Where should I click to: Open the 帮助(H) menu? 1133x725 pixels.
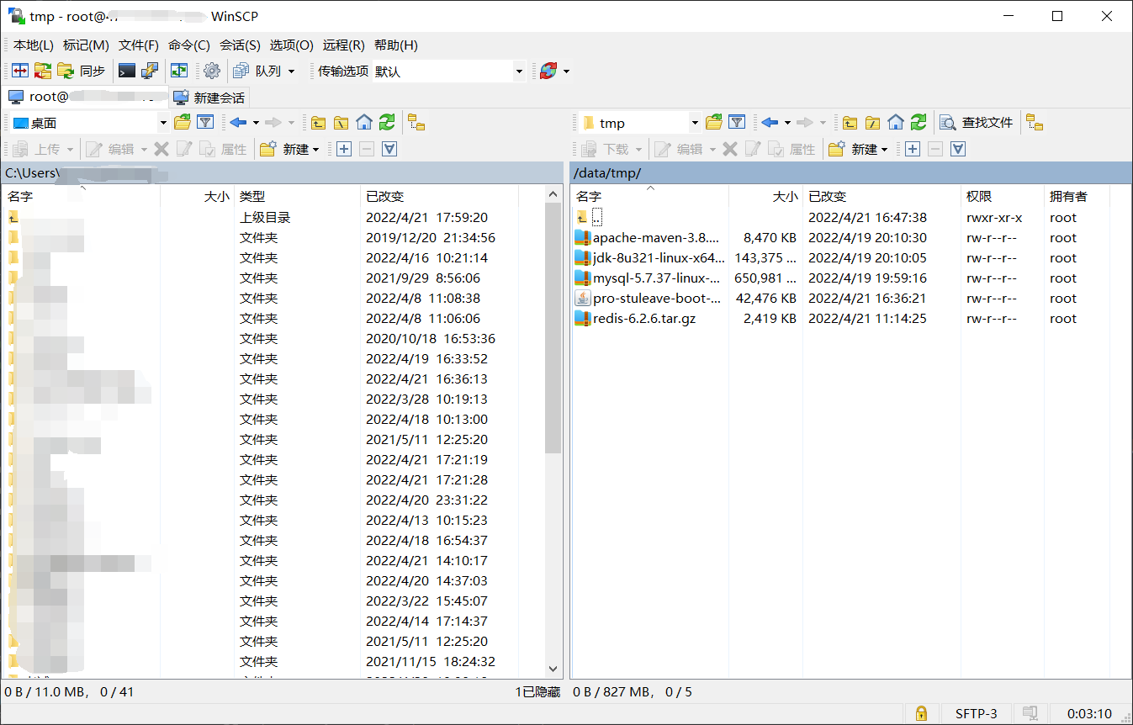pyautogui.click(x=396, y=45)
